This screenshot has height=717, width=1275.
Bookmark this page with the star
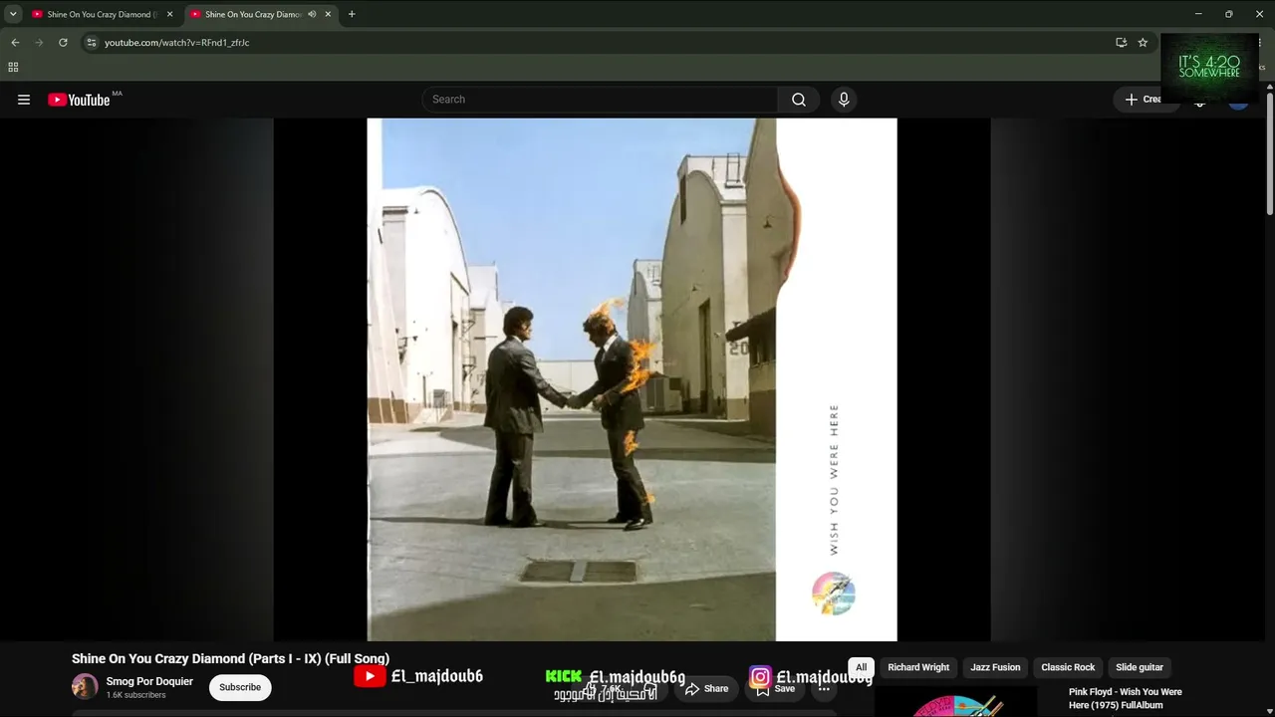click(x=1143, y=43)
